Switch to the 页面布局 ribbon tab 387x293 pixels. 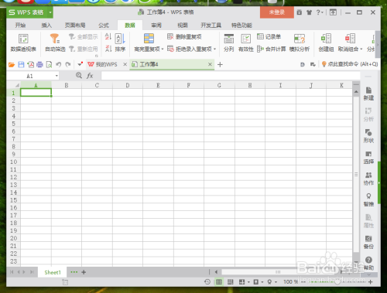pos(75,26)
